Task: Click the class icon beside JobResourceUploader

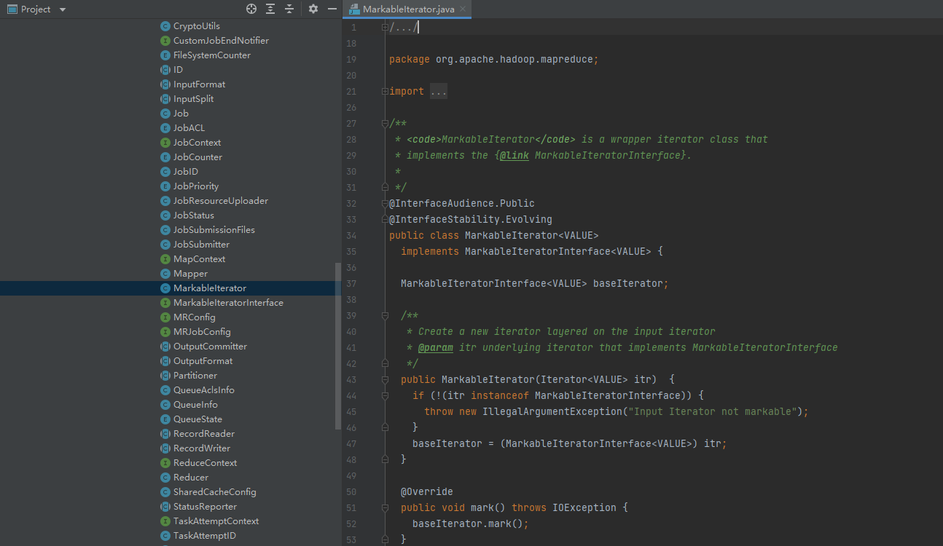Action: [x=165, y=201]
